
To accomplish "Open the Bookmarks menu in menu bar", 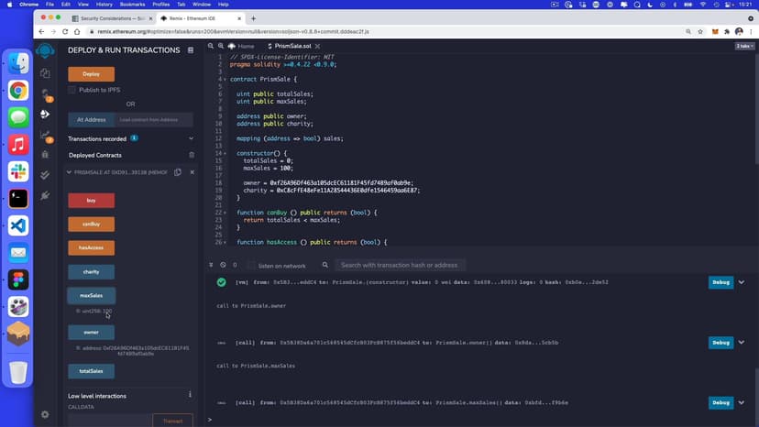I will [x=132, y=5].
